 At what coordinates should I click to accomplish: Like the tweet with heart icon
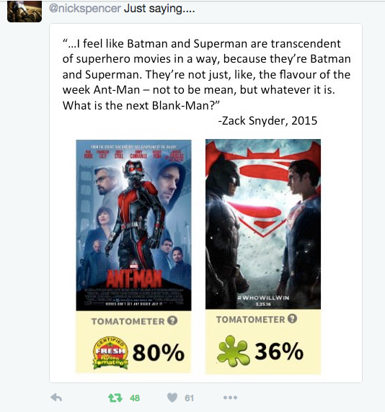(172, 398)
